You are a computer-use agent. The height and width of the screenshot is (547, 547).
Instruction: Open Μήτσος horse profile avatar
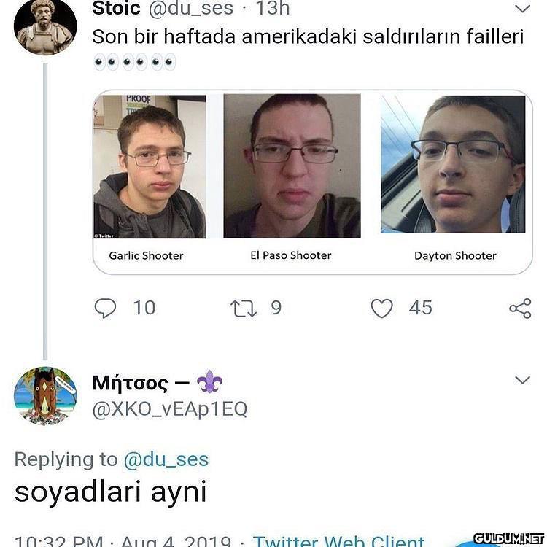[45, 396]
